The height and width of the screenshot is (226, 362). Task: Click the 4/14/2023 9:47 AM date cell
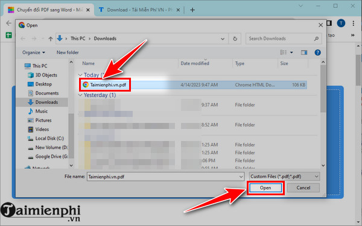coord(199,85)
